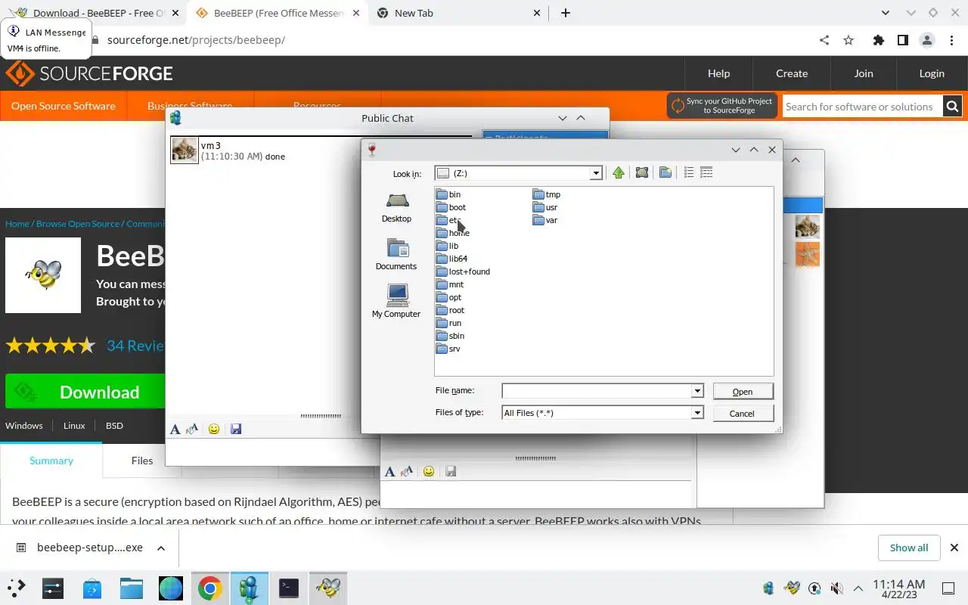
Task: Open a new browser tab with plus
Action: (x=566, y=13)
